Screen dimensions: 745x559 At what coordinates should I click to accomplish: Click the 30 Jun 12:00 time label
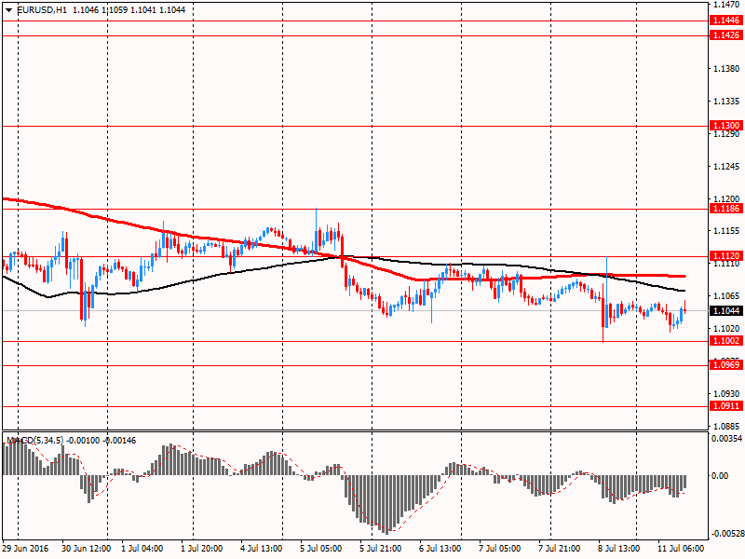click(x=86, y=549)
